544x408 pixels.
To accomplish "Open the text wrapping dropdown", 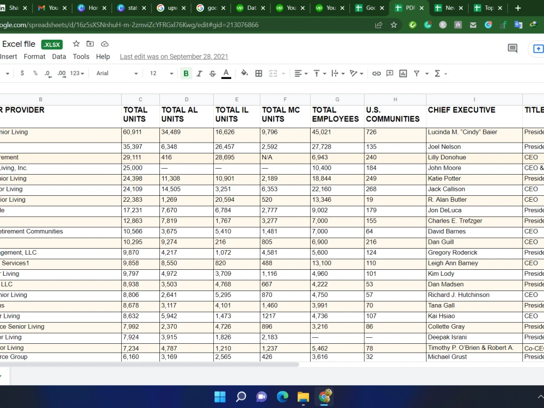I will tap(338, 73).
